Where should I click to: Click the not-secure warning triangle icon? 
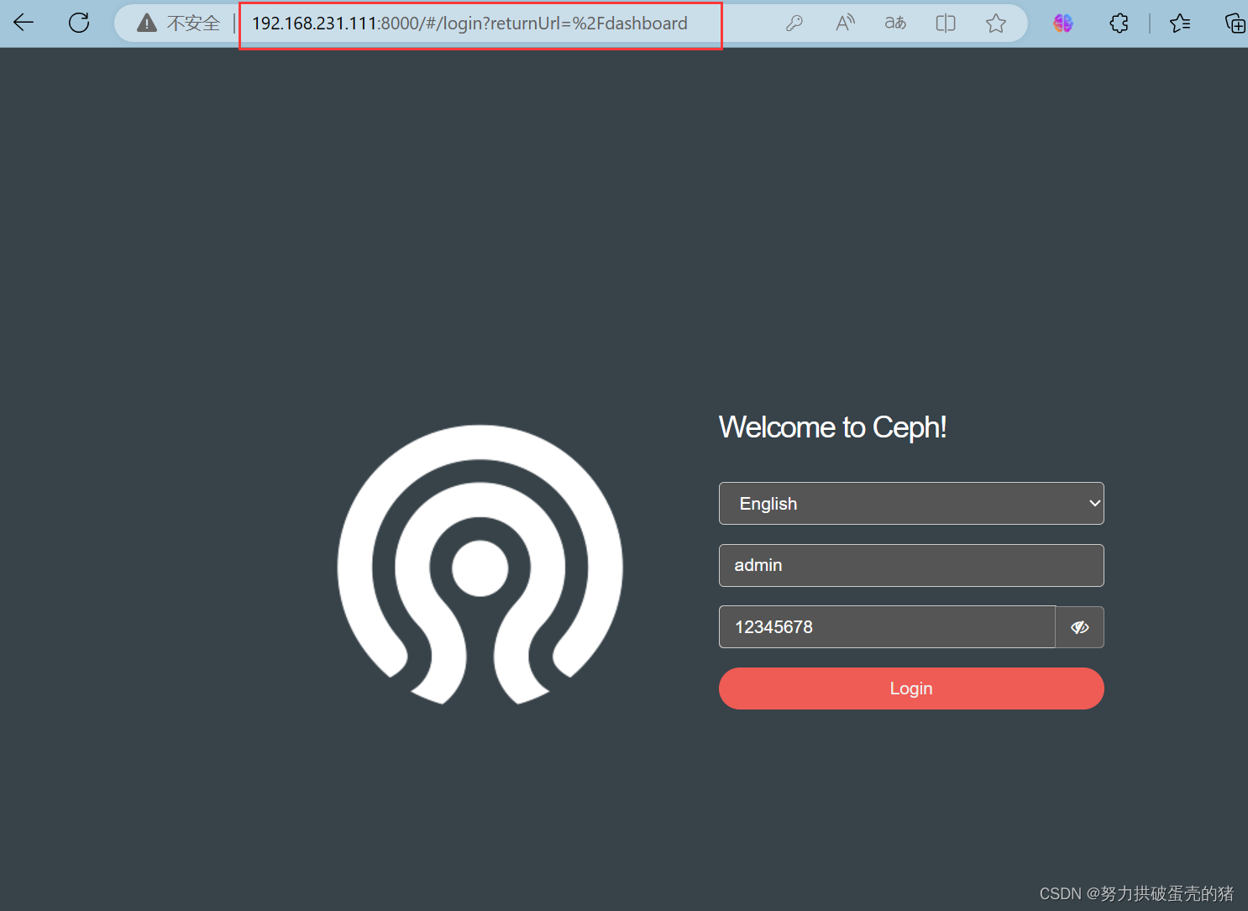tap(147, 23)
